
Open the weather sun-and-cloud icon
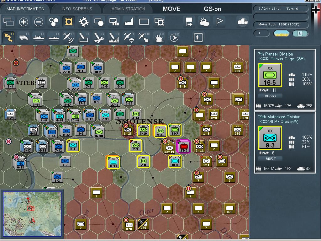204,22
